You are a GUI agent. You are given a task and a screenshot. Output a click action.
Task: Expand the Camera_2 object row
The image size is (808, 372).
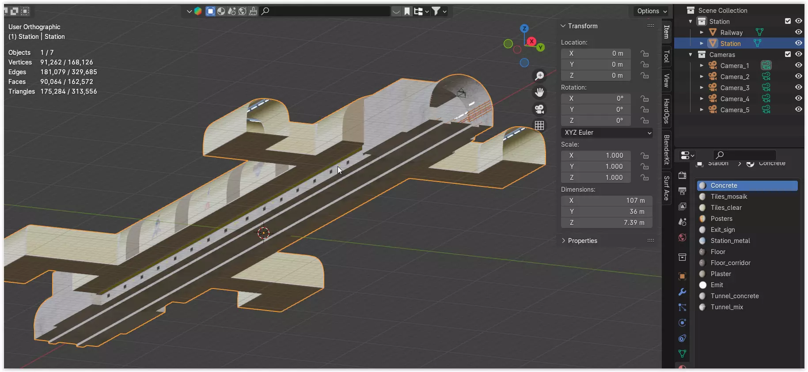(702, 76)
